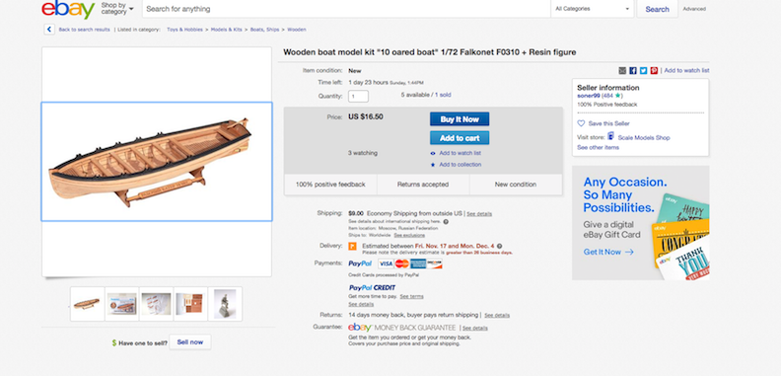Click heart icon to save this seller
This screenshot has width=781, height=376.
coord(581,123)
